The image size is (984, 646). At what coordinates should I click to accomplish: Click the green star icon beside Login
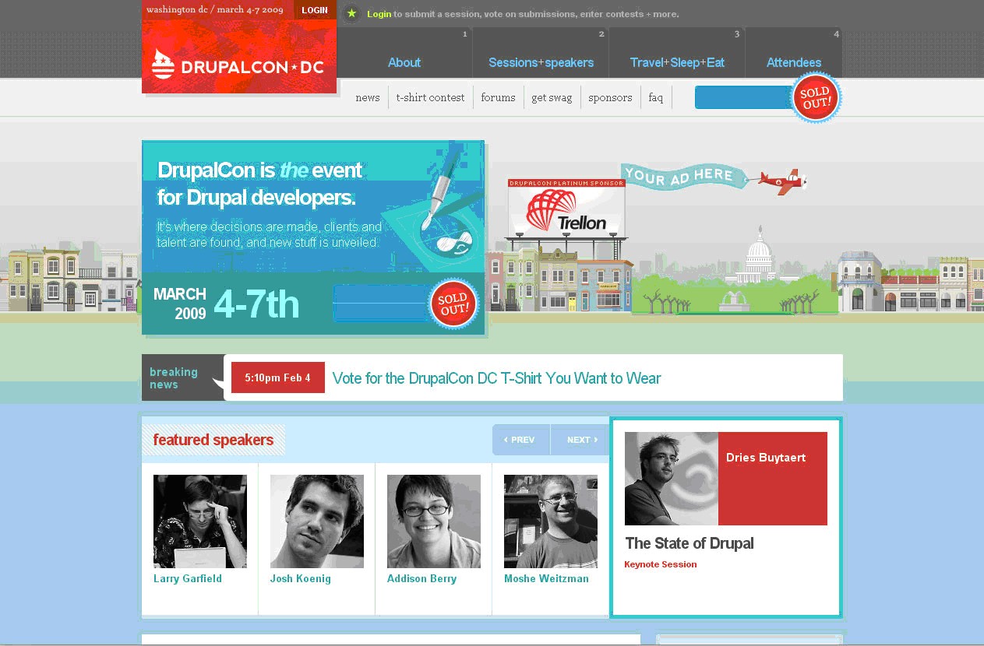pyautogui.click(x=351, y=13)
